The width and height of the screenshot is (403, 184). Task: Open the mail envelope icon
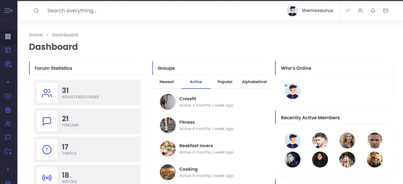click(386, 11)
